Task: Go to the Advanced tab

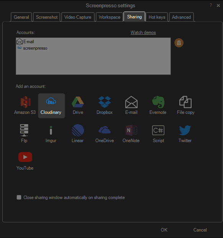Action: [x=181, y=17]
